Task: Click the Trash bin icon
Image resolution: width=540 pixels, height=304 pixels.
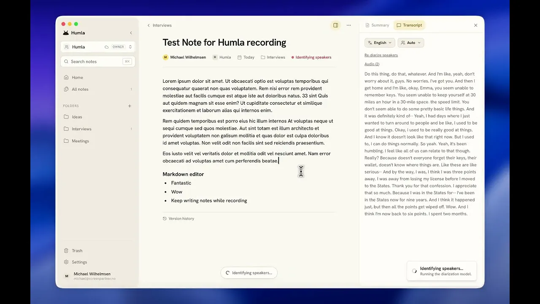Action: [x=66, y=250]
